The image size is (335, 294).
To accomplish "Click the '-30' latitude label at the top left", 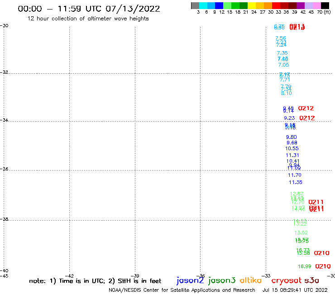I will 4,26.
